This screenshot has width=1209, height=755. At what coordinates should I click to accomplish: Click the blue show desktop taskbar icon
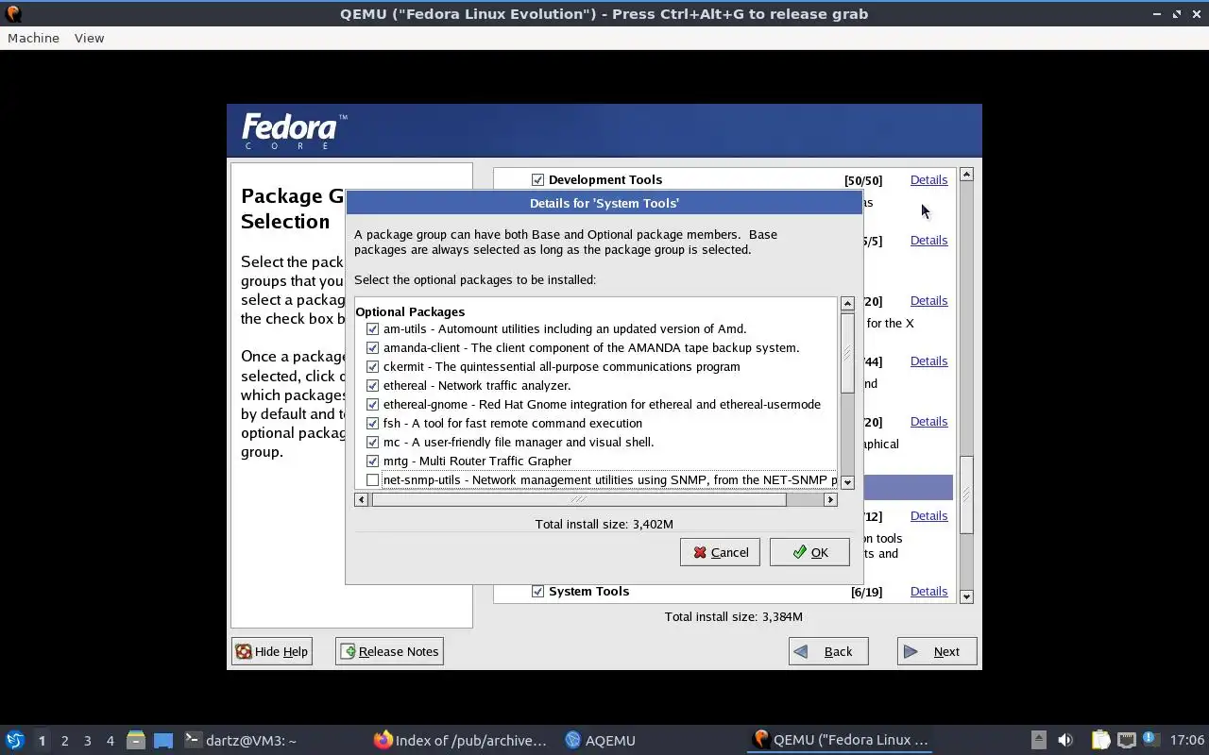coord(163,740)
